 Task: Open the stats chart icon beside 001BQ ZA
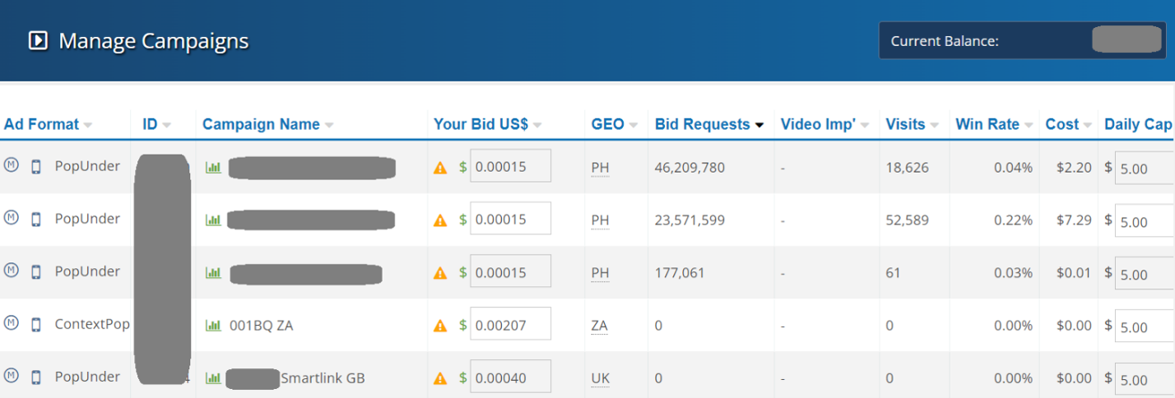point(213,325)
